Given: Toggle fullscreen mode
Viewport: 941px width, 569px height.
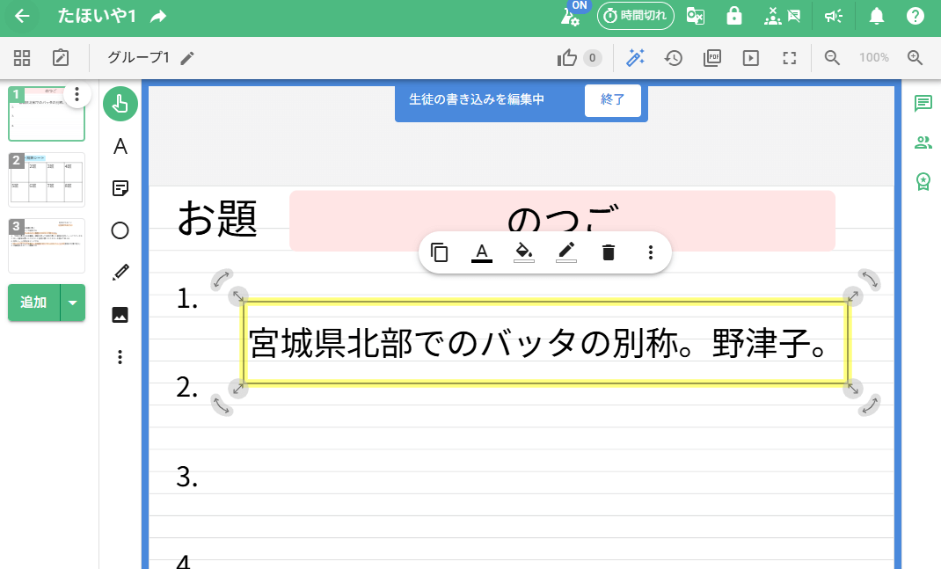Looking at the screenshot, I should (x=790, y=58).
